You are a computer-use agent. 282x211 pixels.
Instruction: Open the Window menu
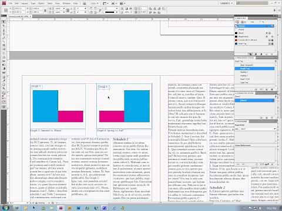tap(66, 4)
